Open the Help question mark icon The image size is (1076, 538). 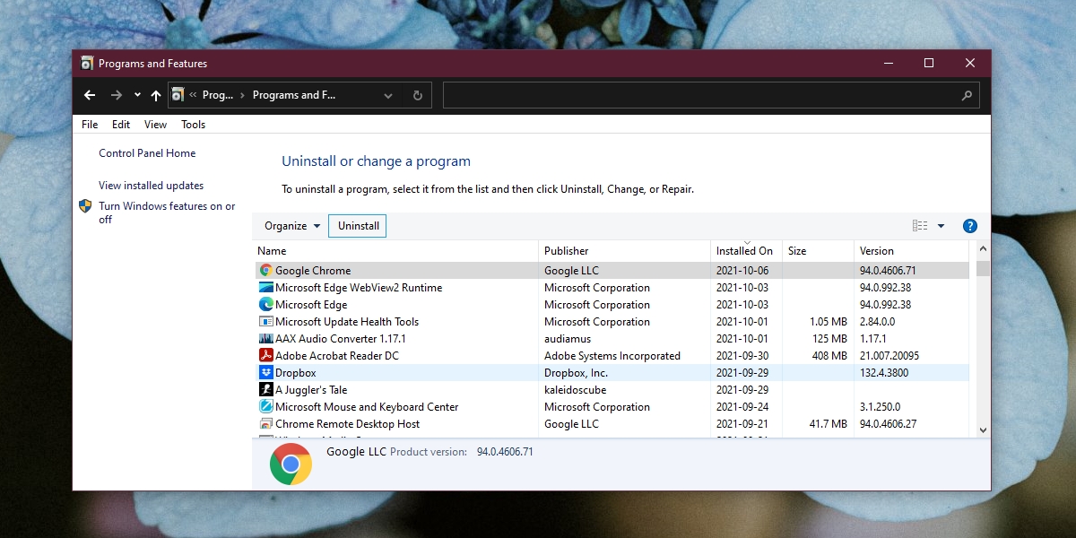point(969,226)
